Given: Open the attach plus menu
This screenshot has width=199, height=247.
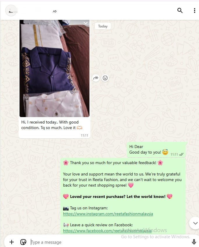Looking at the screenshot, I should pyautogui.click(x=12, y=242).
